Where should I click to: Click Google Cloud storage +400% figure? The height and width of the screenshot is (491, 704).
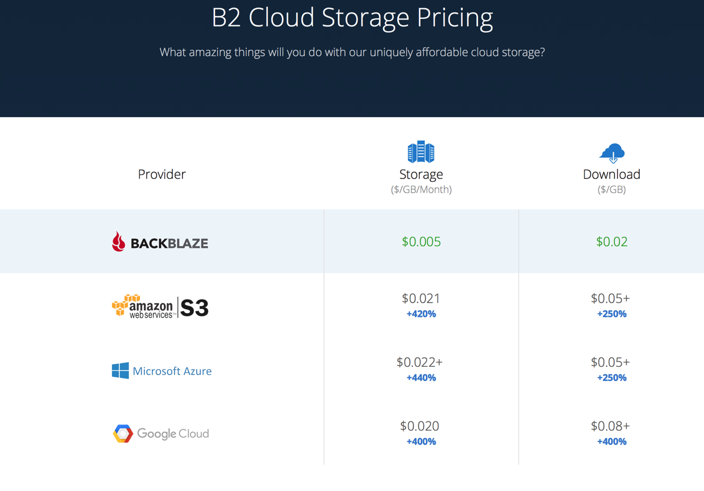point(421,442)
